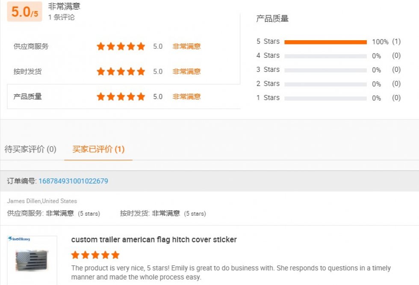
Task: Click the 4 Stars empty rating bar
Action: (325, 56)
